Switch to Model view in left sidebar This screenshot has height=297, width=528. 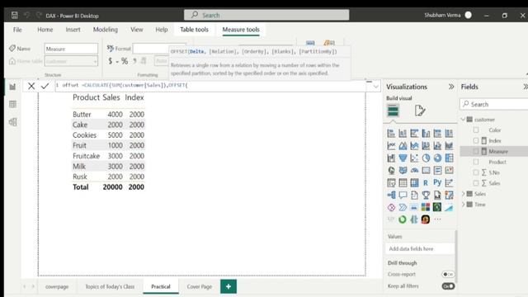[13, 122]
